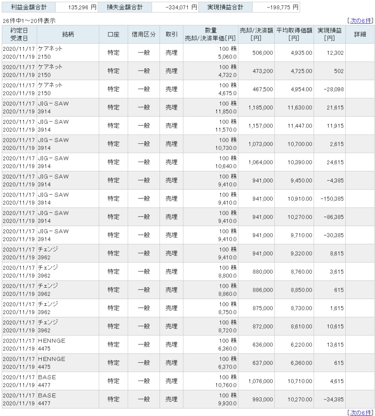Select sale amount 880,000
This screenshot has height=416, width=375.
[x=262, y=272]
